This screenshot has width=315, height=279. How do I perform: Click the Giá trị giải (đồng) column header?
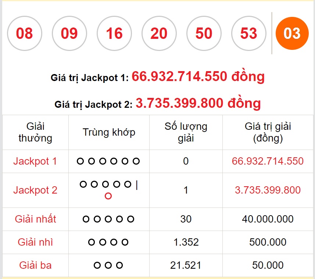pos(268,132)
